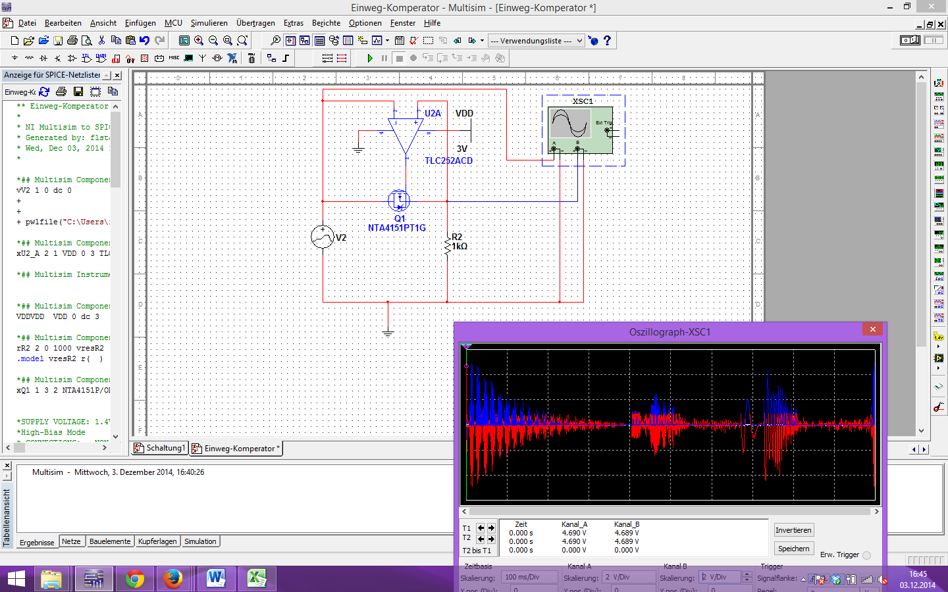This screenshot has height=592, width=948.
Task: Undo the last action
Action: tap(144, 41)
